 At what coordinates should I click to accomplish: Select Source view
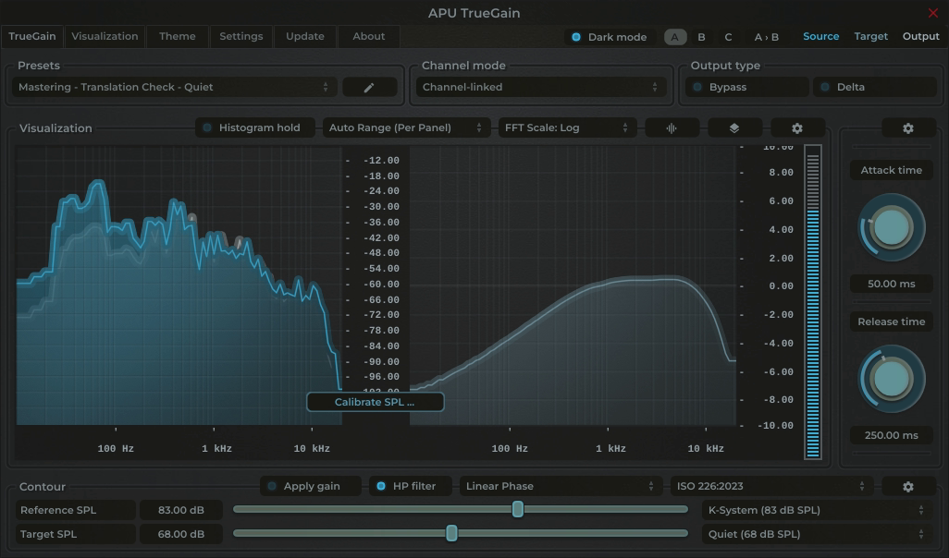[820, 36]
